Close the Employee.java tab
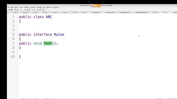Image resolution: width=177 pixels, height=99 pixels. pyautogui.click(x=115, y=12)
